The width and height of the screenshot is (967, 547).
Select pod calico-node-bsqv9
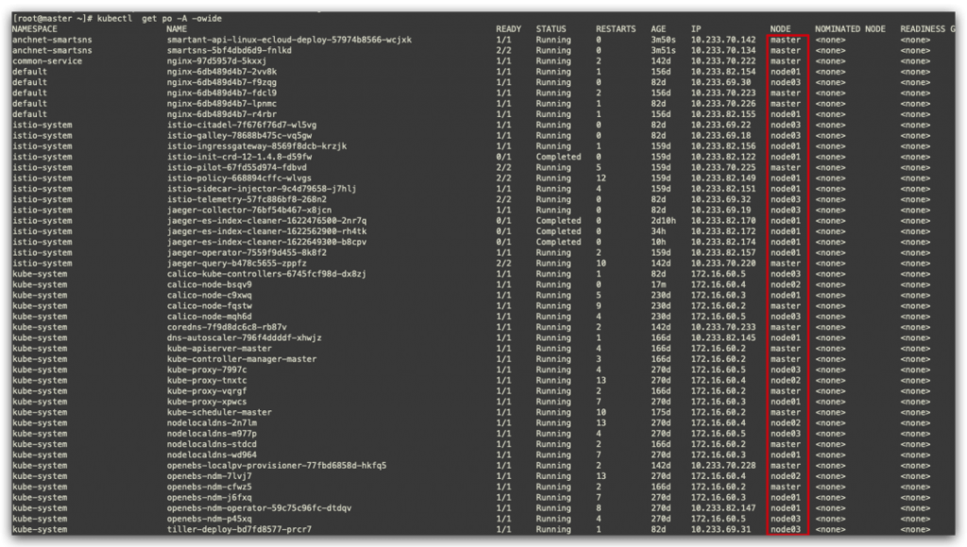tap(209, 285)
